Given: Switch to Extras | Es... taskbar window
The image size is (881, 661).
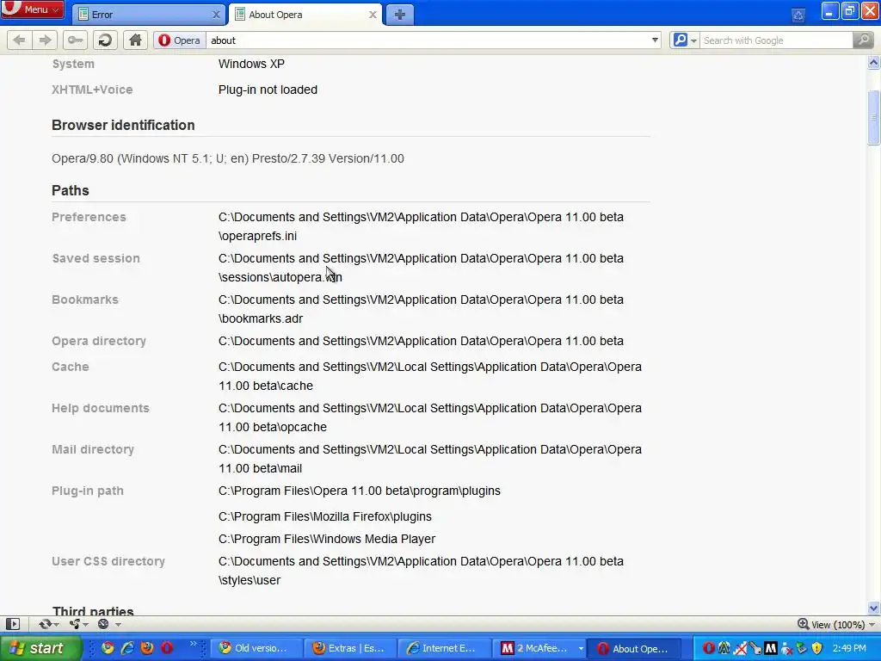Looking at the screenshot, I should coord(351,648).
